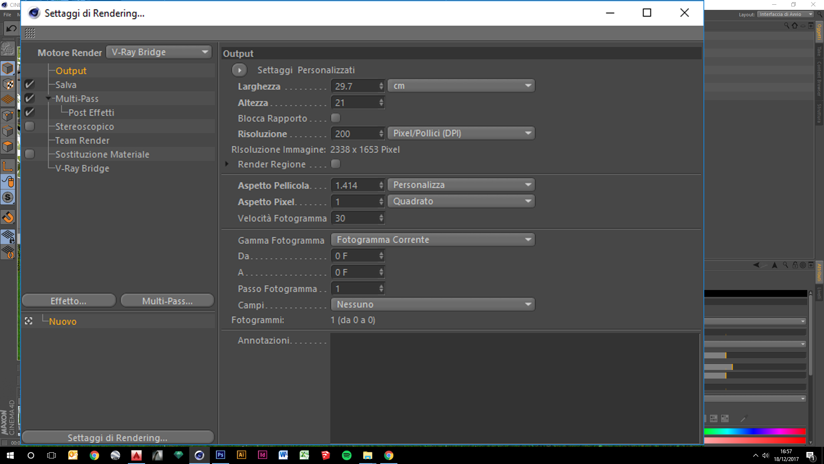Click the rainbow hue color bar
Screen dimensions: 824x464
[x=754, y=431]
